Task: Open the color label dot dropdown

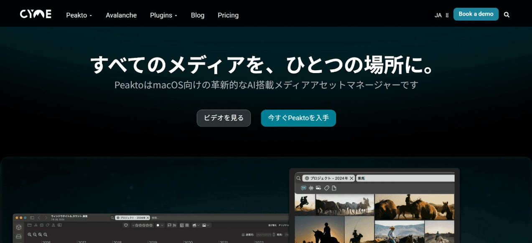Action: 160,225
